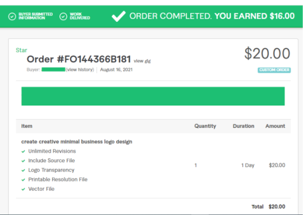Select the Item column header
Image resolution: width=303 pixels, height=215 pixels.
[x=27, y=126]
